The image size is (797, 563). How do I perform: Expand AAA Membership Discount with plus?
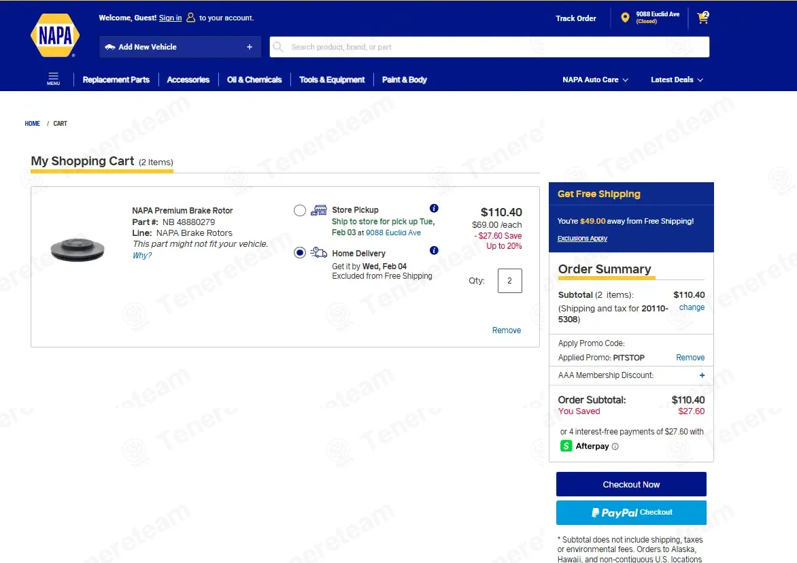(x=702, y=375)
